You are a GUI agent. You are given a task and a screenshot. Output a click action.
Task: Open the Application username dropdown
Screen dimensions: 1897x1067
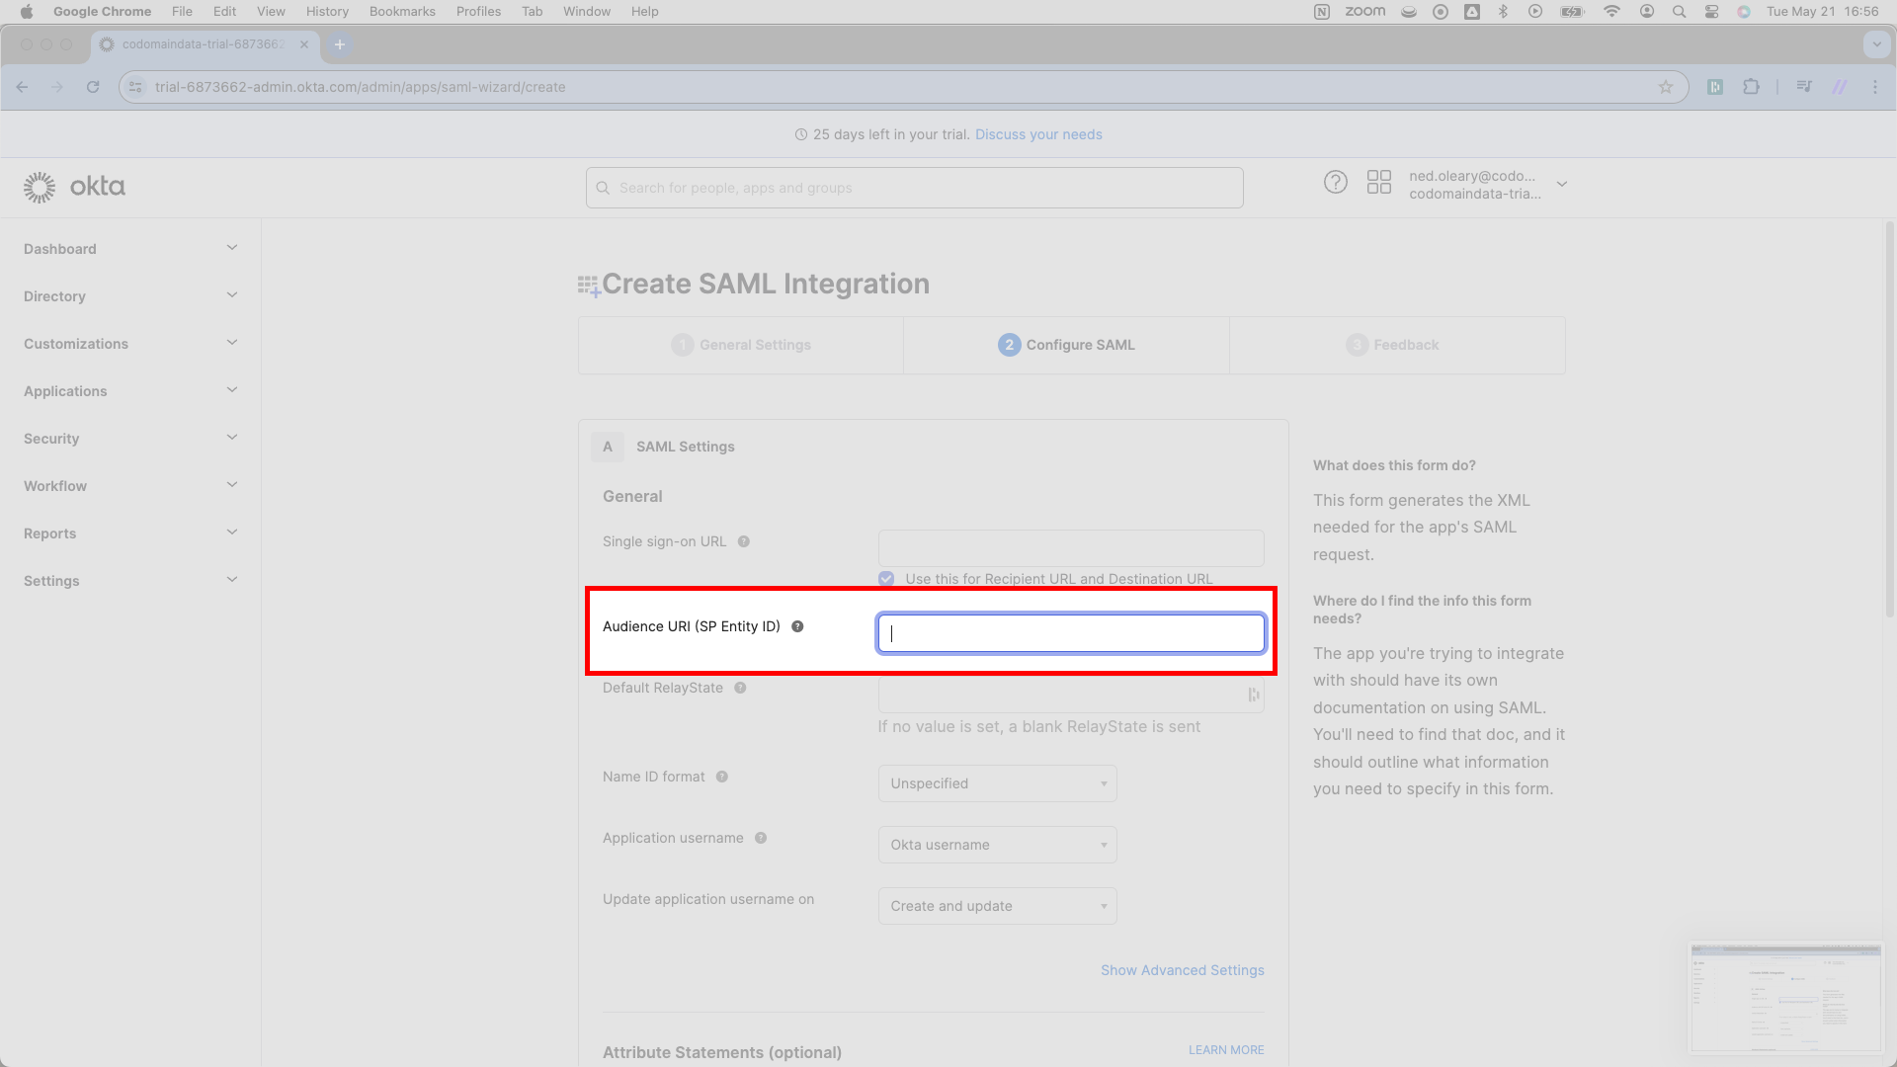pos(997,845)
